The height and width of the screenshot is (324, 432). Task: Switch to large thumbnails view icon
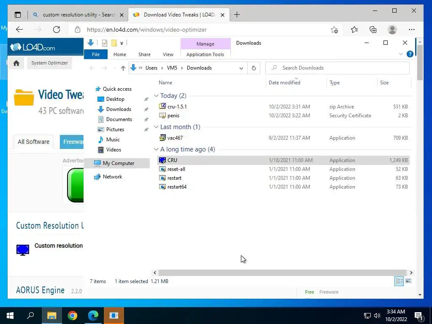click(408, 281)
